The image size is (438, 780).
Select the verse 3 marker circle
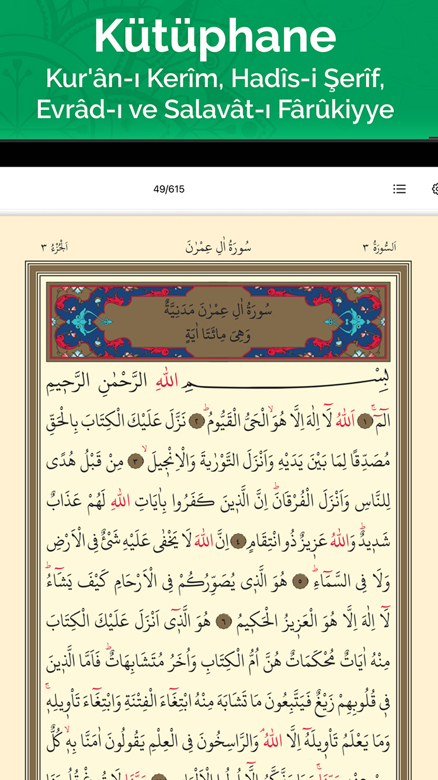pos(135,460)
